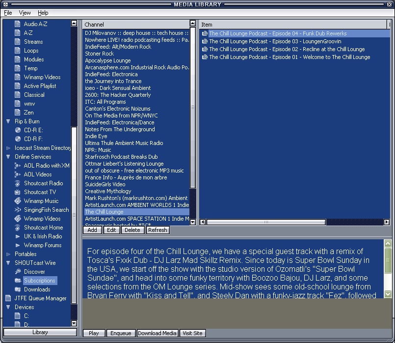Click the Add channel button

click(92, 230)
